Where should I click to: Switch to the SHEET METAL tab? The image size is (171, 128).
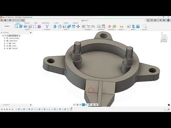[x=46, y=23]
